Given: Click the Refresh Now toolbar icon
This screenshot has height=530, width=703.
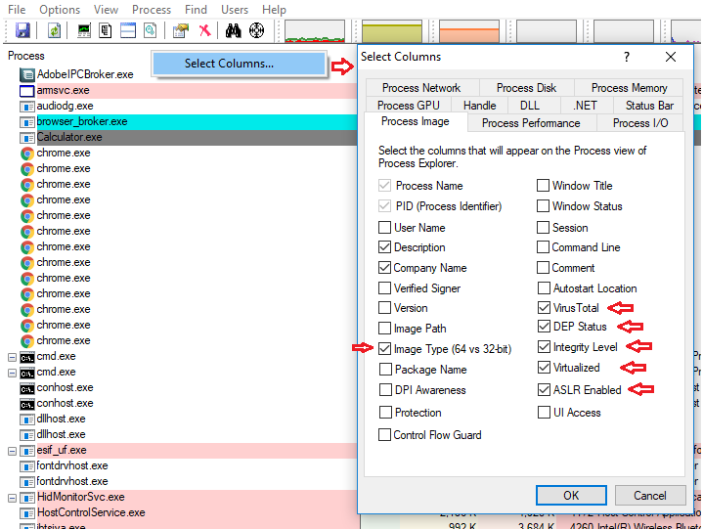Looking at the screenshot, I should [x=54, y=30].
